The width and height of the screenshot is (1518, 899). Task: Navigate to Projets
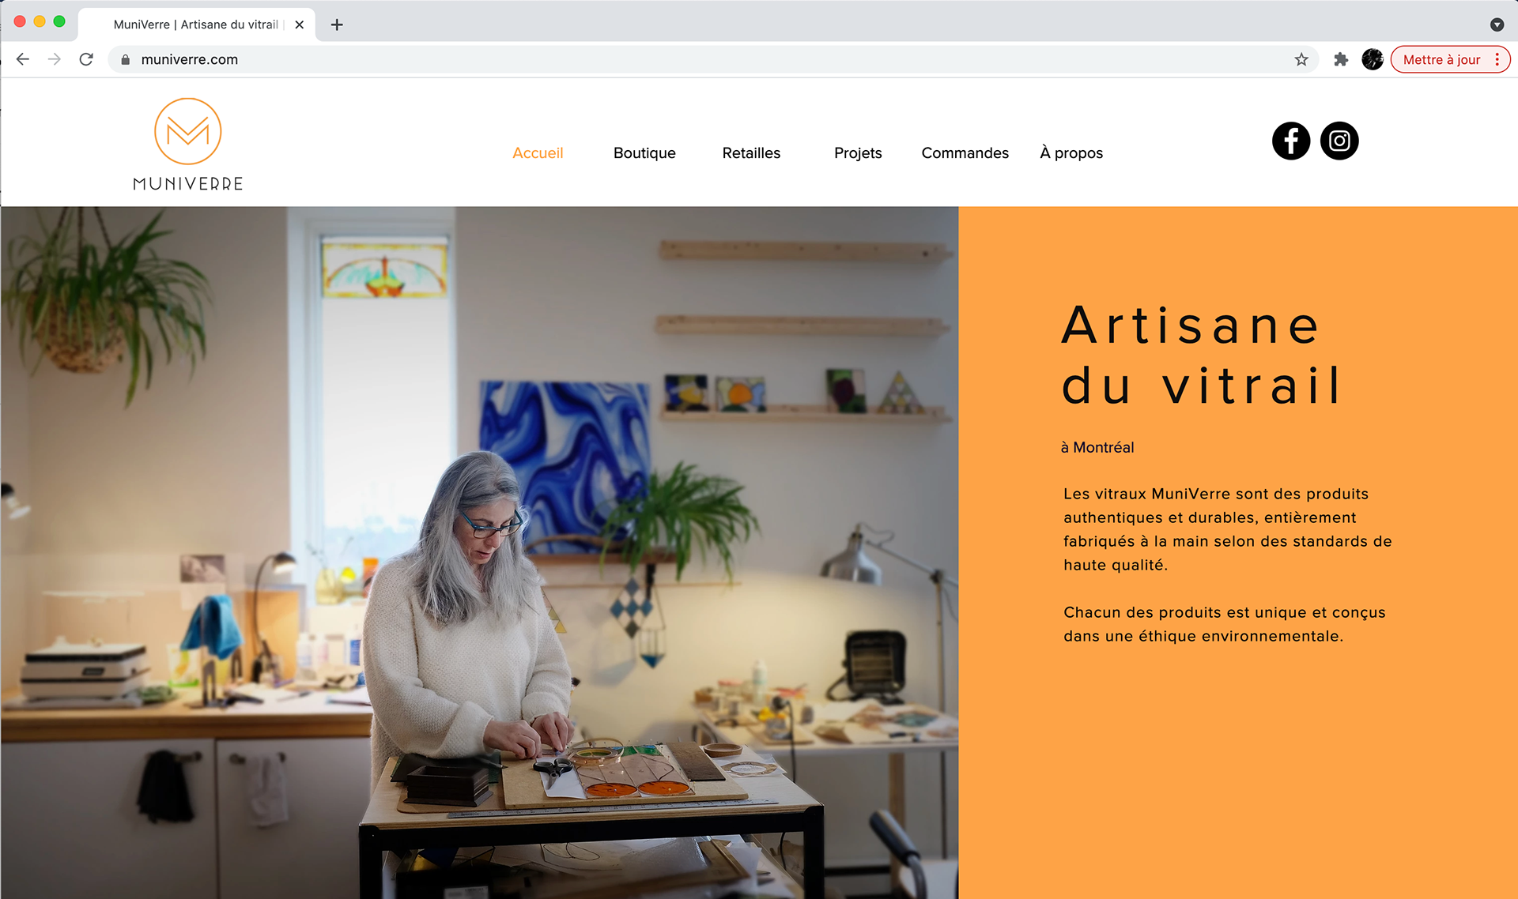[858, 152]
